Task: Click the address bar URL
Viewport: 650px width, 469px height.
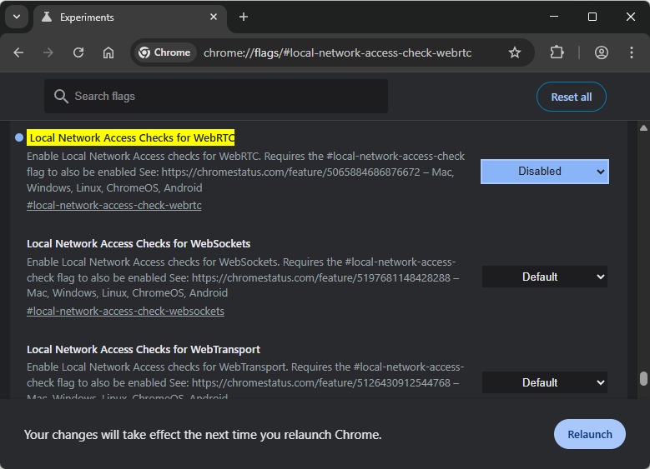Action: 337,53
